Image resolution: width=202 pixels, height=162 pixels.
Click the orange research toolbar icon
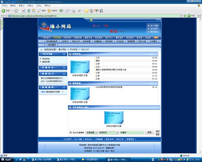[x=96, y=11]
